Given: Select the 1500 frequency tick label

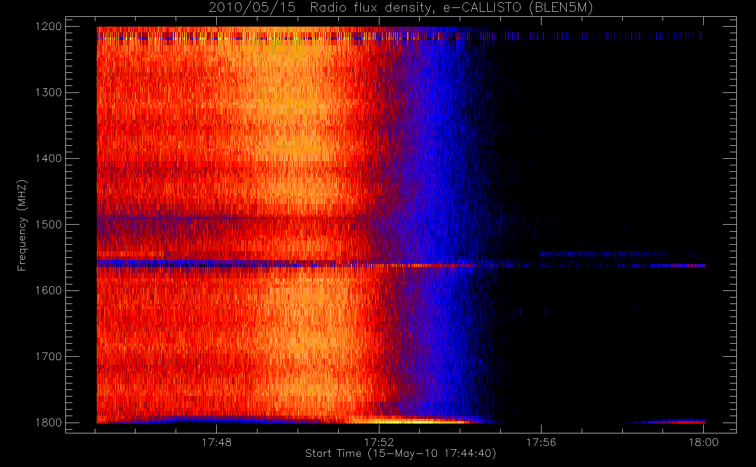Looking at the screenshot, I should [x=49, y=225].
